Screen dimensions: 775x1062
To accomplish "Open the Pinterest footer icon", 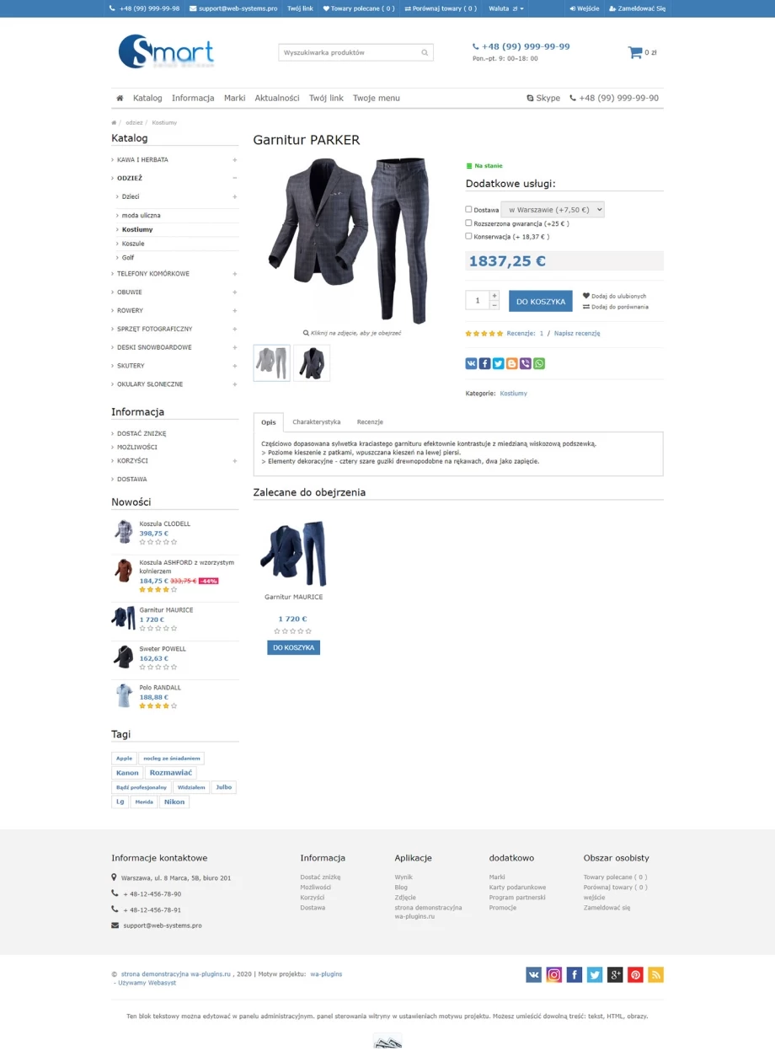I will [635, 974].
